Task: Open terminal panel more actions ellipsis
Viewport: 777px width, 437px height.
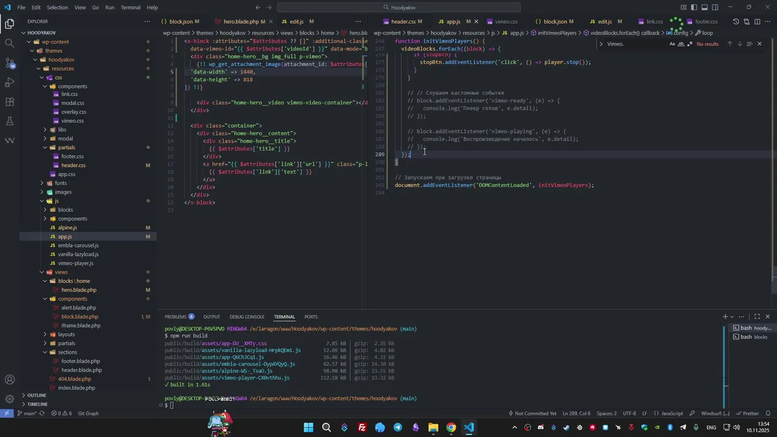Action: pyautogui.click(x=741, y=316)
